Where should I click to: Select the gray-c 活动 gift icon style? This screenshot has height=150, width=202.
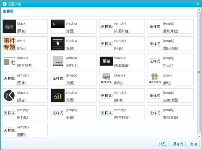pos(155,76)
